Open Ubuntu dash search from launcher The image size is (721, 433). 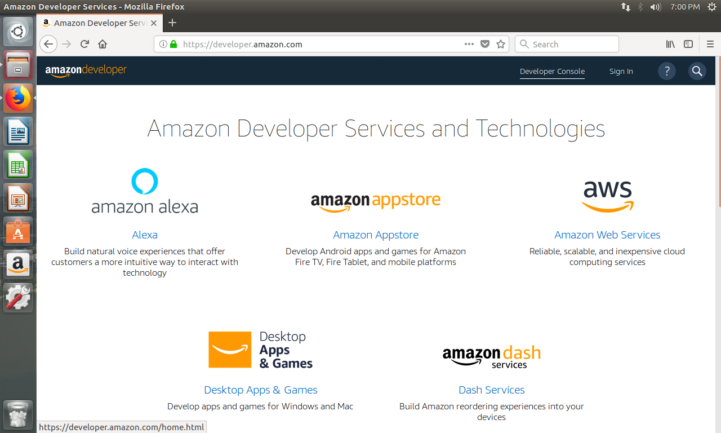[x=18, y=32]
